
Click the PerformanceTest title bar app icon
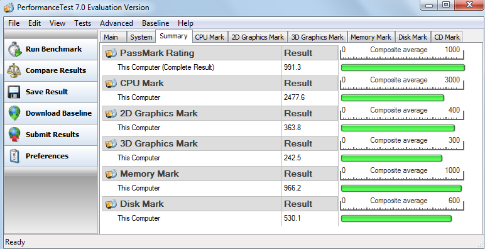point(9,8)
